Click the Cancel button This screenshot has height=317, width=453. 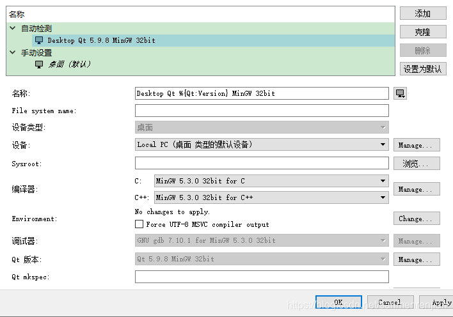(390, 302)
